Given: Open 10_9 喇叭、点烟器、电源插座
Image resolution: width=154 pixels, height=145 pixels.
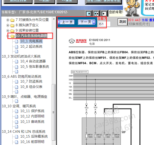Looking at the screenshot, I should (25, 97).
